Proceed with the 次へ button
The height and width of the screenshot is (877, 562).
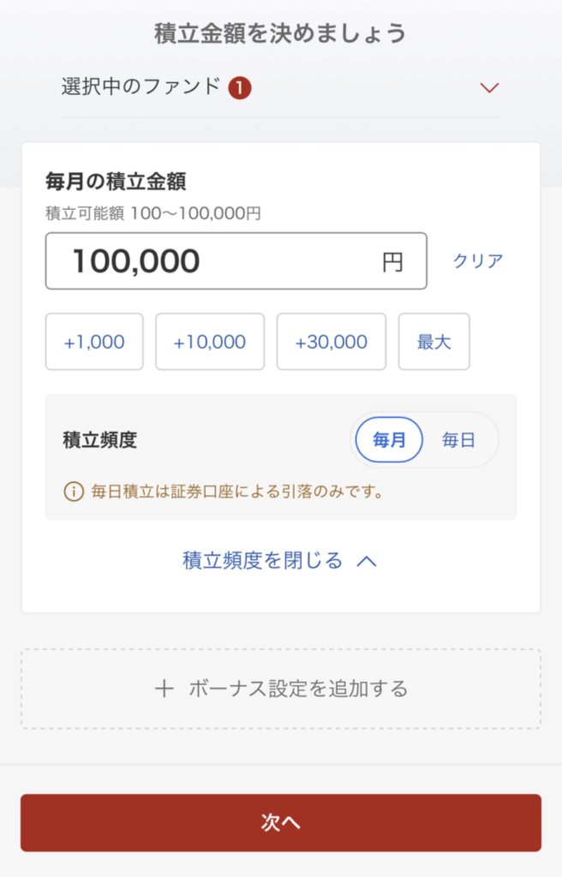click(x=281, y=823)
